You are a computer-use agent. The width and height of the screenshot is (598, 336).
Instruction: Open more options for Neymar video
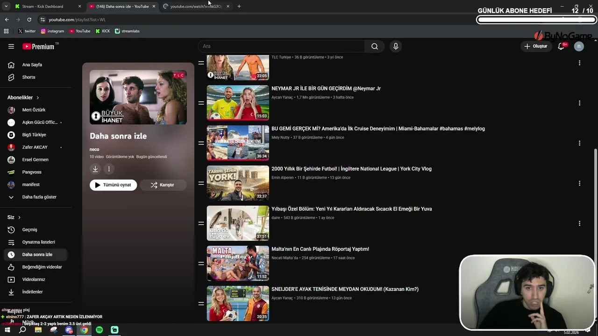[579, 103]
